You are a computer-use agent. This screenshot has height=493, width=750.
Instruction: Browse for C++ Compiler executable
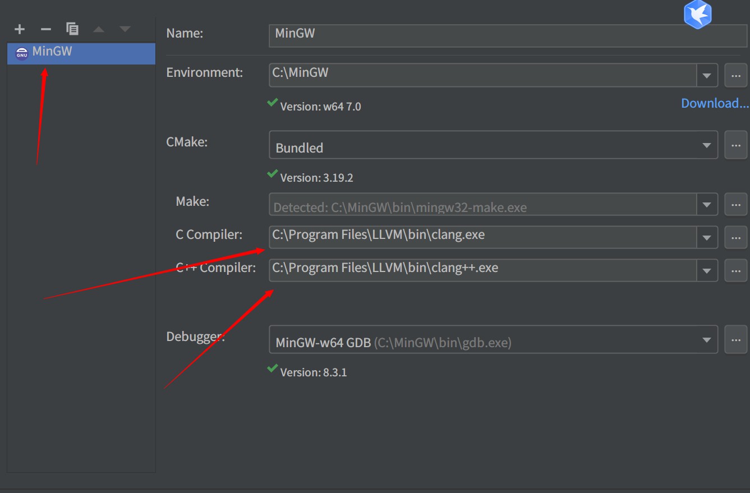736,271
